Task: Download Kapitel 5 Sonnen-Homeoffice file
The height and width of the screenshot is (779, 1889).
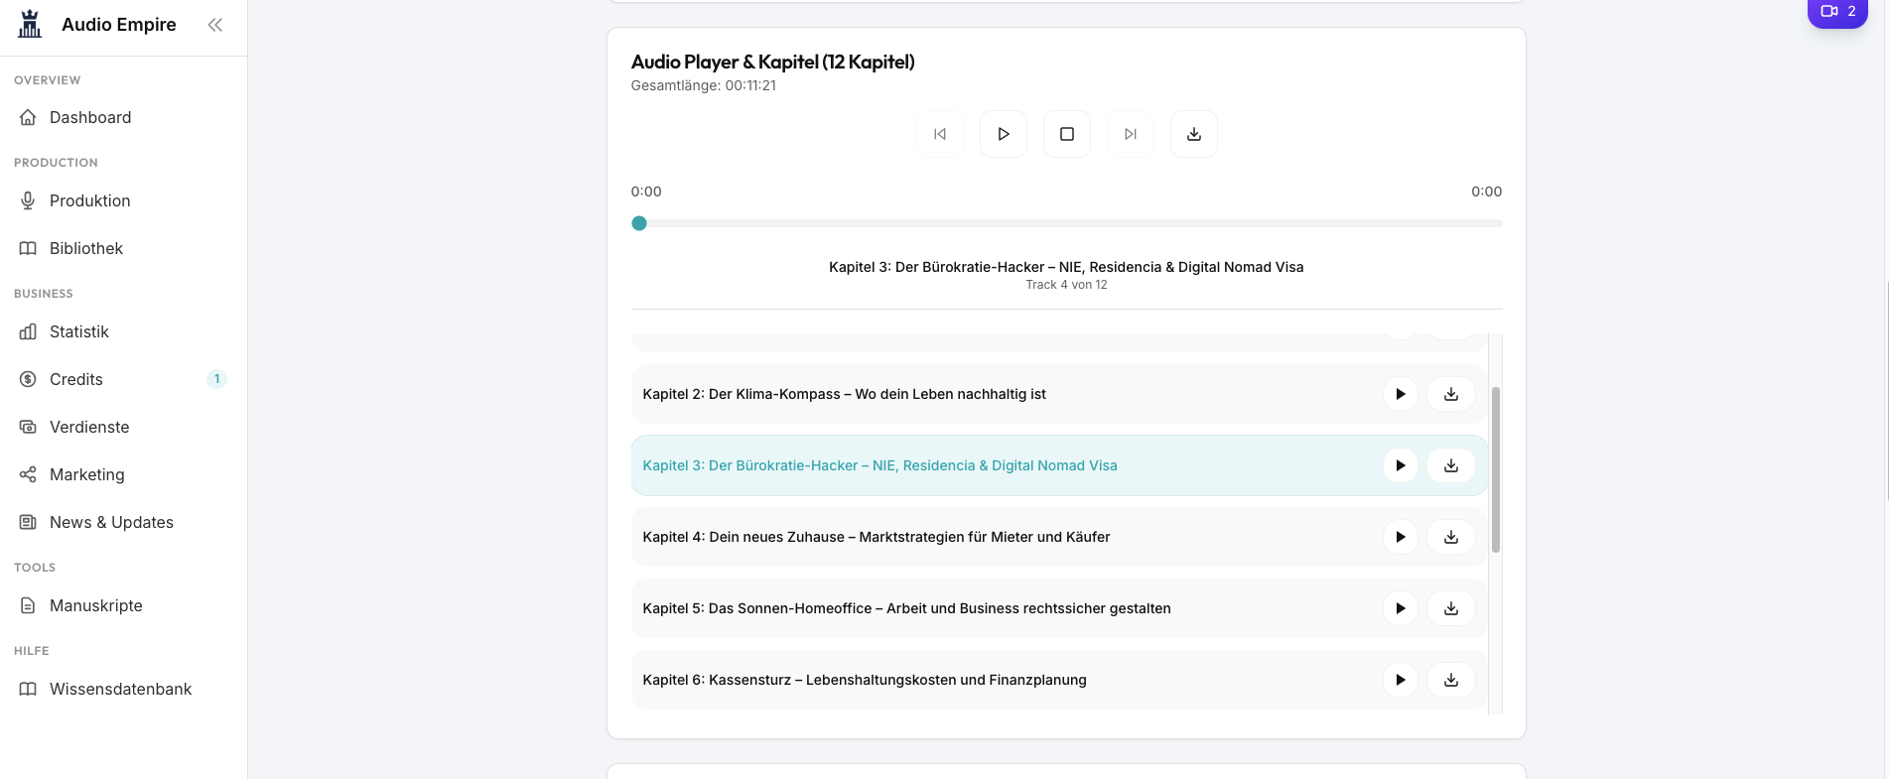Action: [1451, 608]
